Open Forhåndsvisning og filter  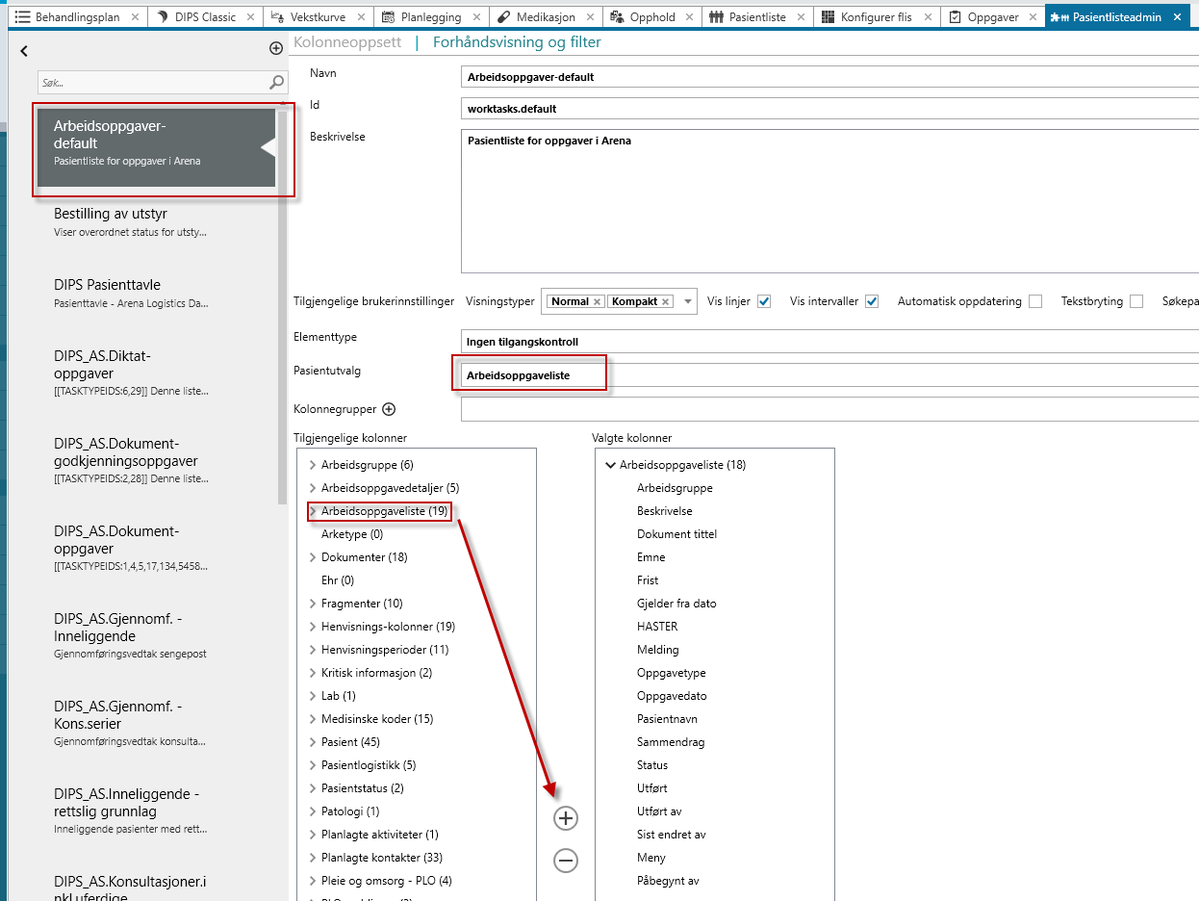[x=516, y=42]
